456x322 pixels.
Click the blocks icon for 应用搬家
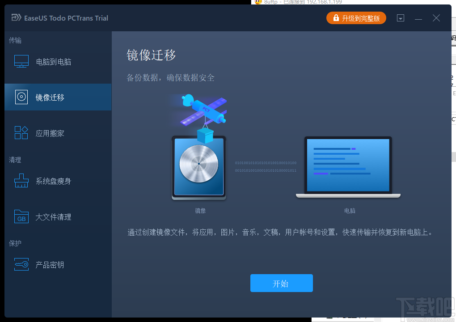[21, 133]
